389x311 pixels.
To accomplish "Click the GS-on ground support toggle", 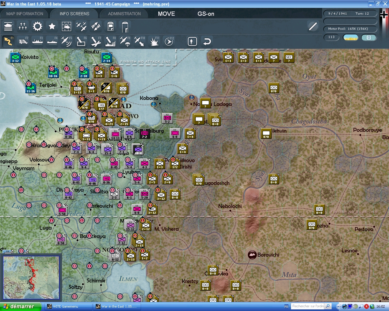I will tap(206, 14).
